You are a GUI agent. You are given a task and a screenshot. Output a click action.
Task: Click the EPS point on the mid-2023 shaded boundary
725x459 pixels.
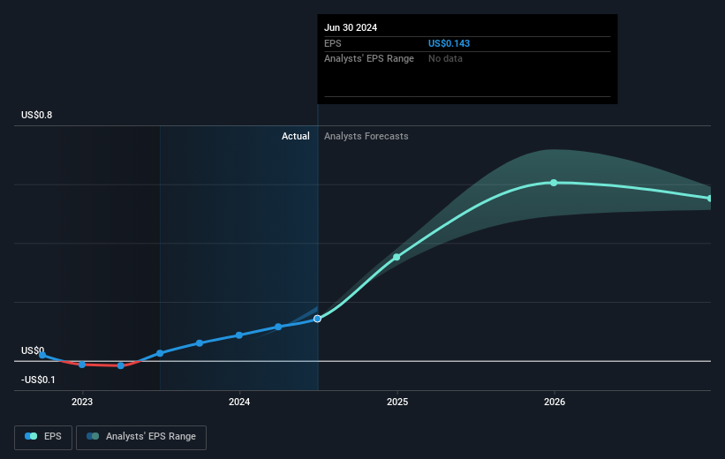160,353
